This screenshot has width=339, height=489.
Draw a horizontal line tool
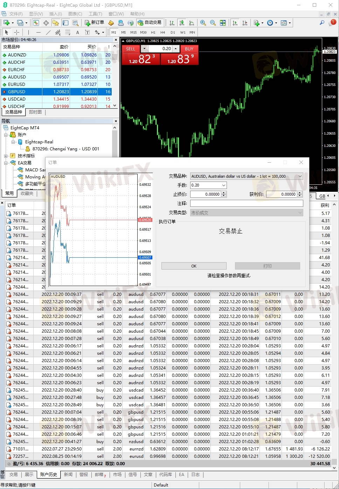point(38,32)
